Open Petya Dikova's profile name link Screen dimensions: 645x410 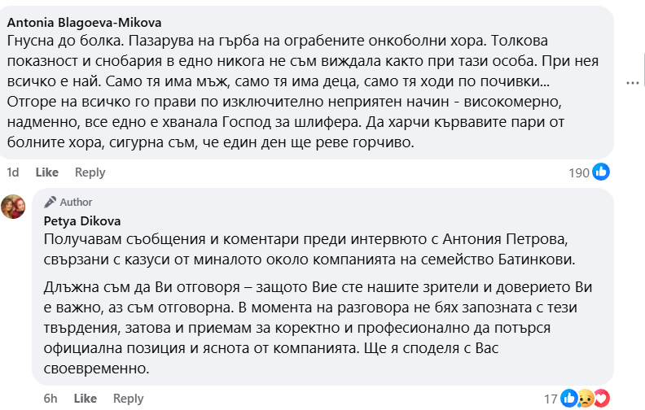tap(80, 220)
